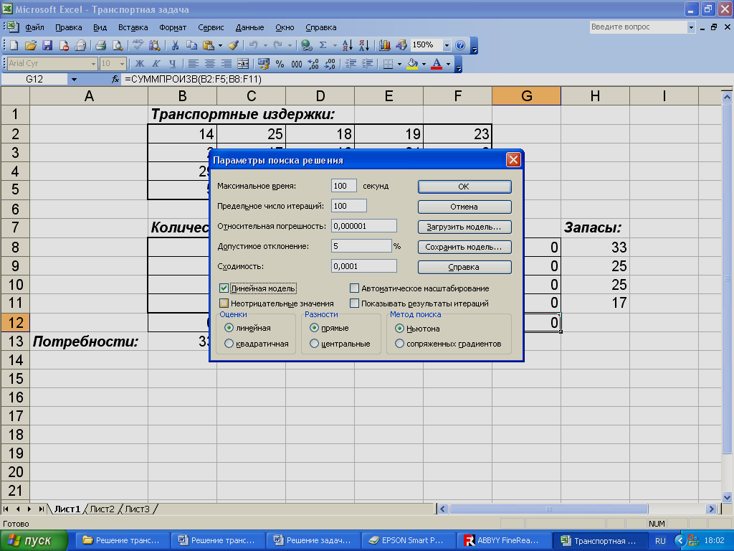The height and width of the screenshot is (551, 734).
Task: Open the paste options arrow
Action: tap(220, 45)
